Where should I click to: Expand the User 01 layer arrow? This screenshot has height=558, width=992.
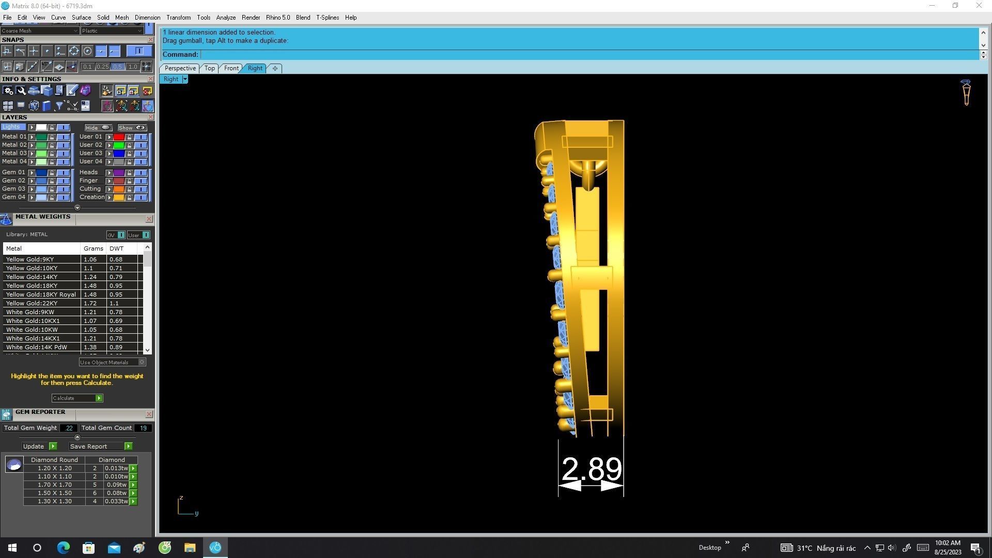pyautogui.click(x=109, y=137)
